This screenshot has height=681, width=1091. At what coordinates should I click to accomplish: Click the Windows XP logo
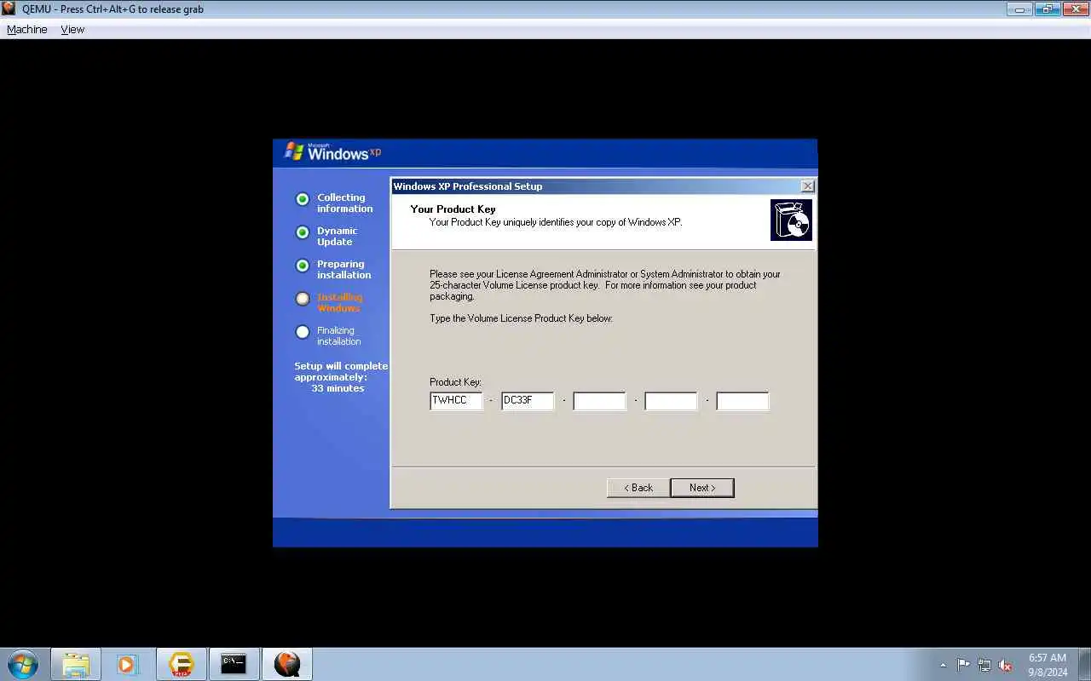332,152
